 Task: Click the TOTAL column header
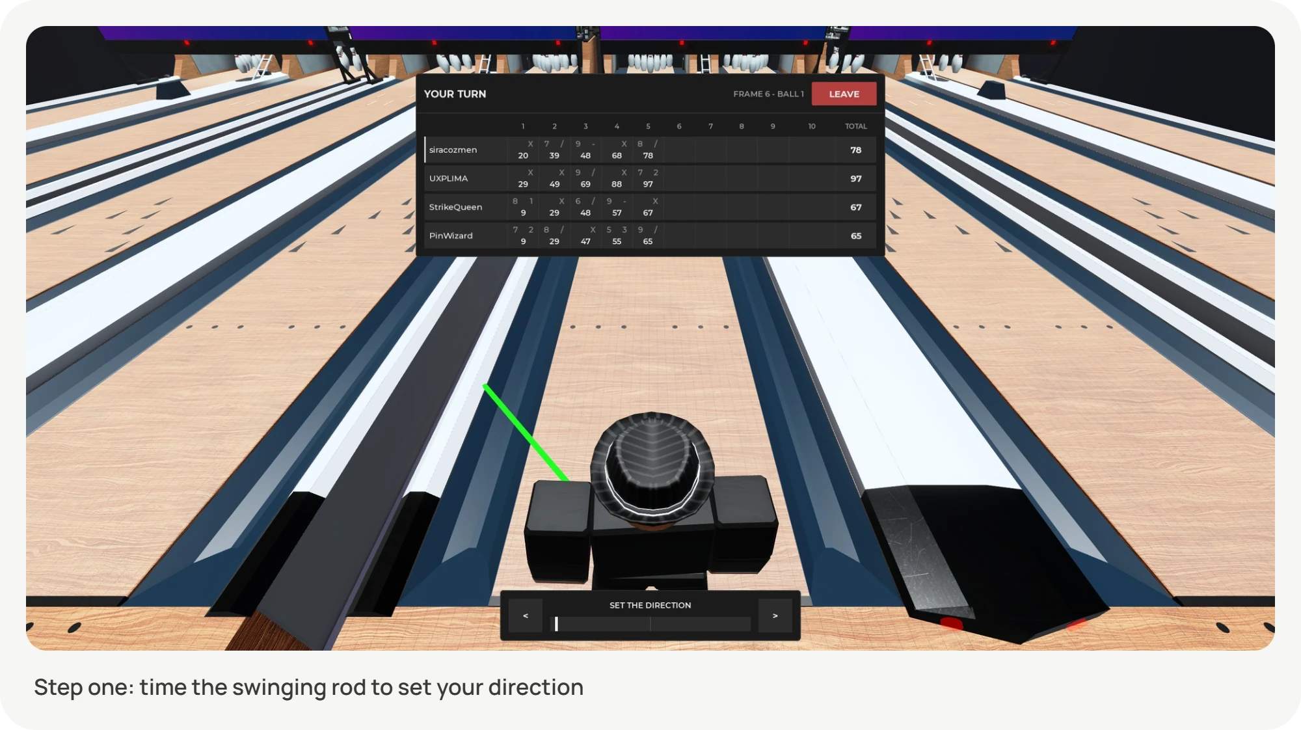(x=855, y=126)
